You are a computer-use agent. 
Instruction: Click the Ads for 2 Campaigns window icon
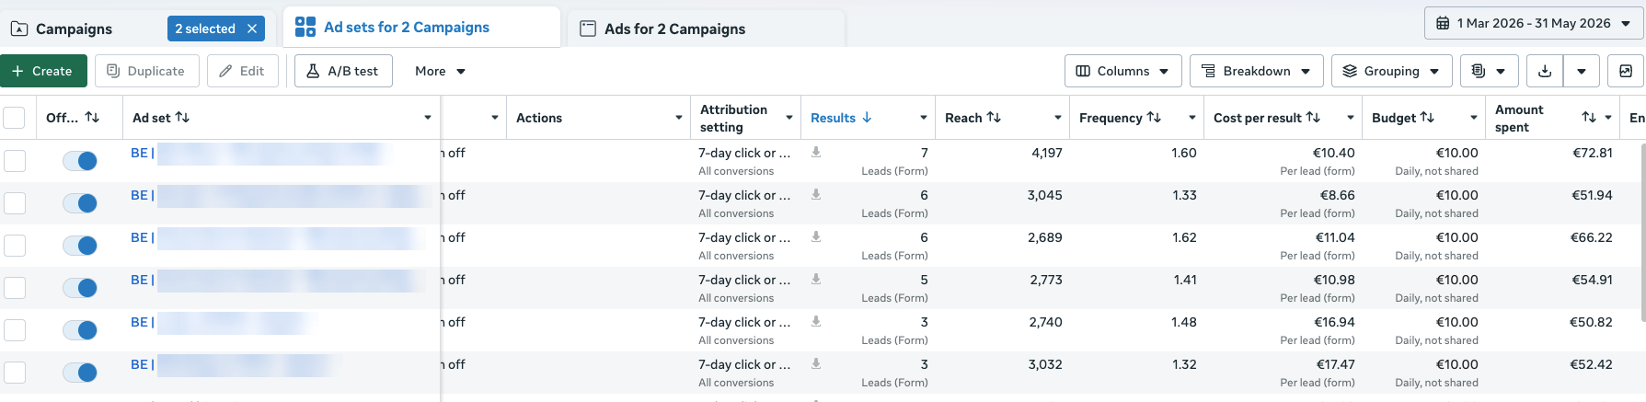[x=588, y=29]
